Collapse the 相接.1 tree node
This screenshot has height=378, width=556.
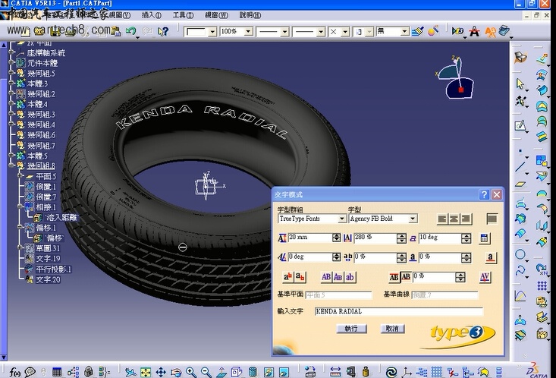(20, 206)
